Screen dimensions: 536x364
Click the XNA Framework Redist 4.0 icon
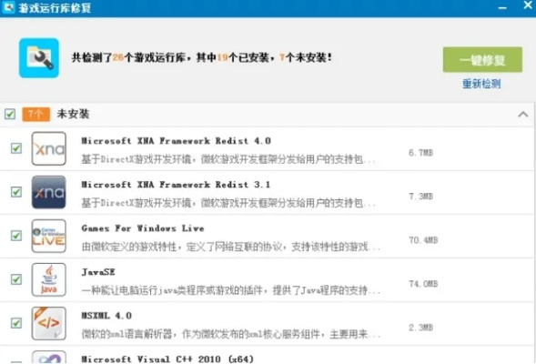[x=49, y=148]
